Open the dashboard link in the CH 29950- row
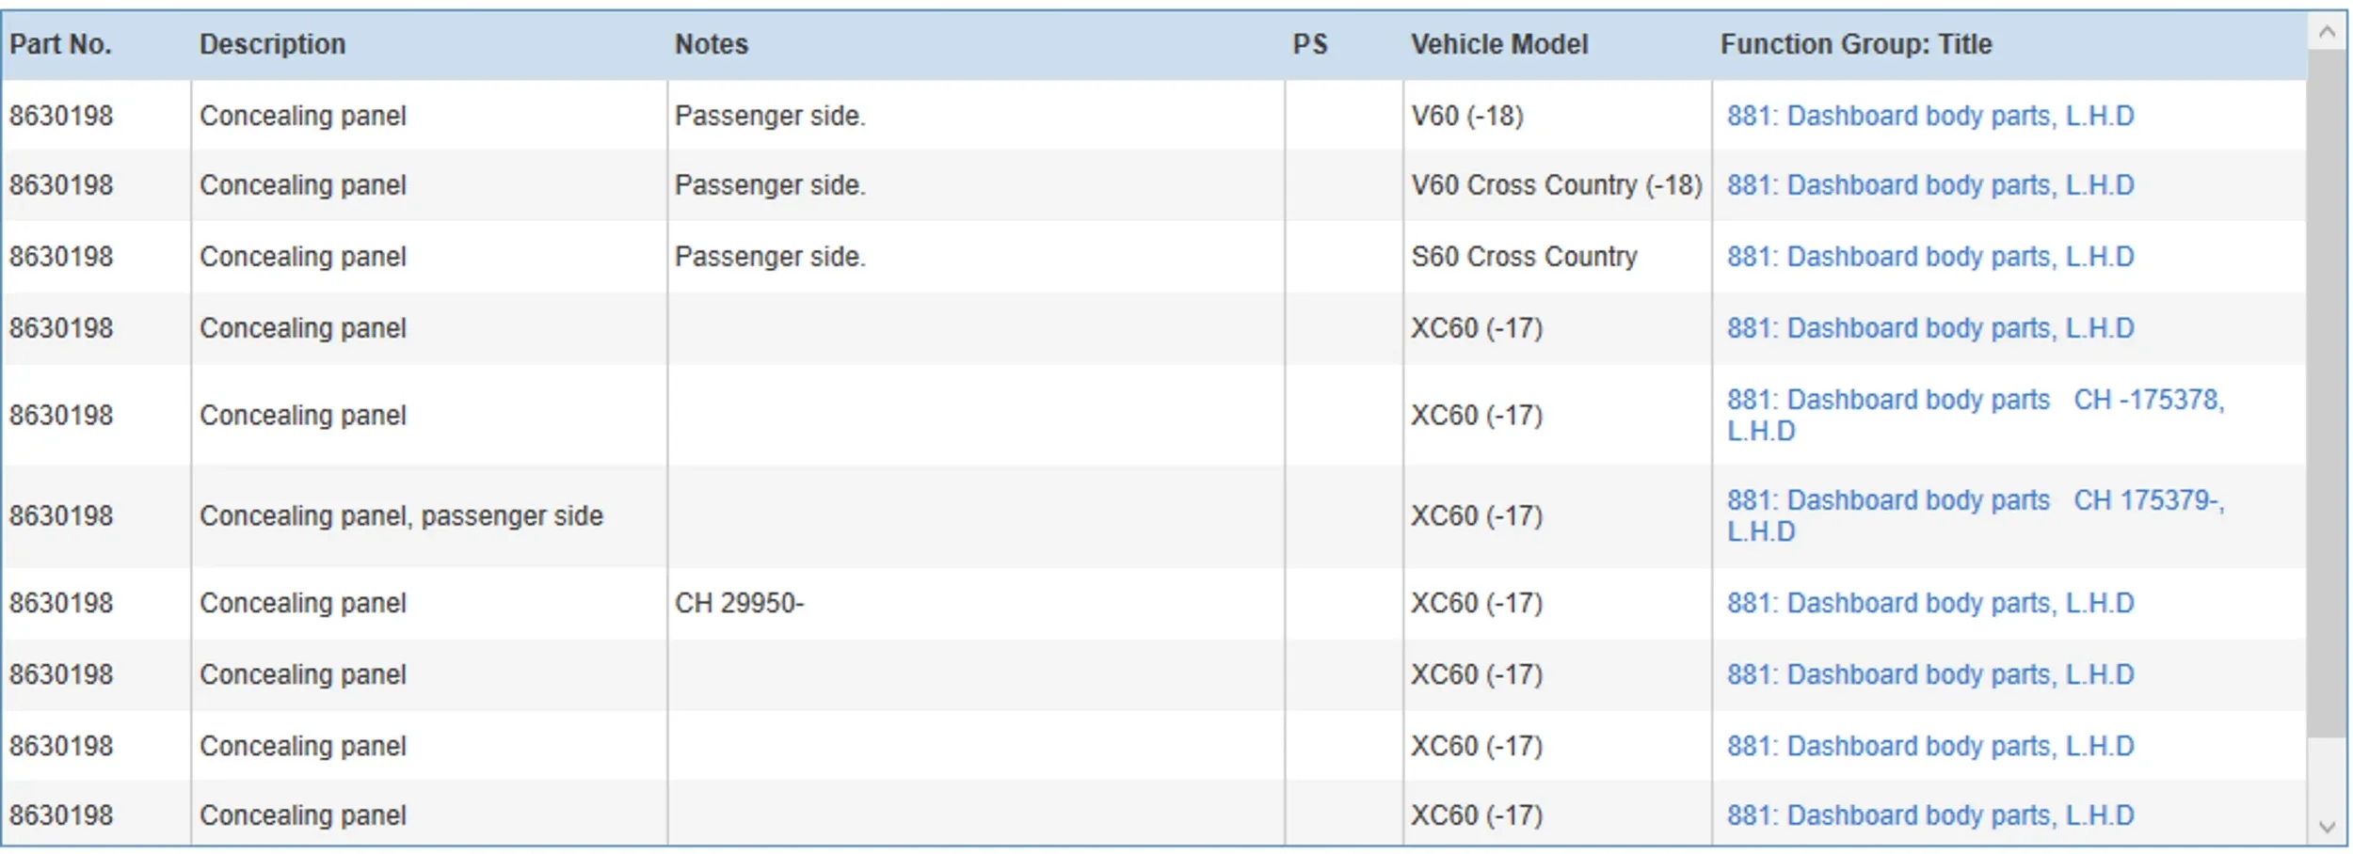The image size is (2353, 854). pos(1929,603)
